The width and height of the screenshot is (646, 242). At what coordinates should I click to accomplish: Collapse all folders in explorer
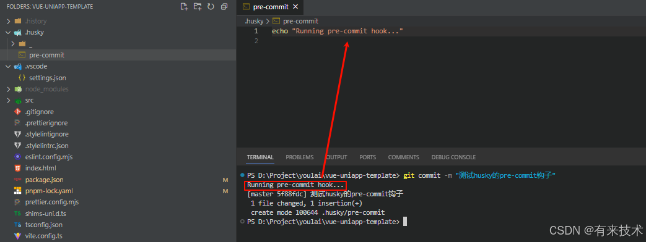[x=224, y=7]
